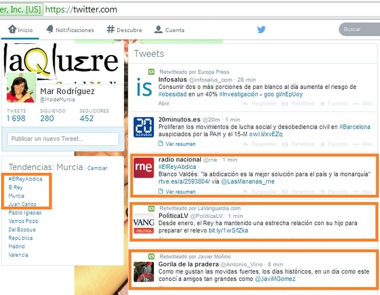Image resolution: width=380 pixels, height=295 pixels.
Task: Open the #ElReyAbdica hashtag in rne tweet
Action: [x=178, y=167]
